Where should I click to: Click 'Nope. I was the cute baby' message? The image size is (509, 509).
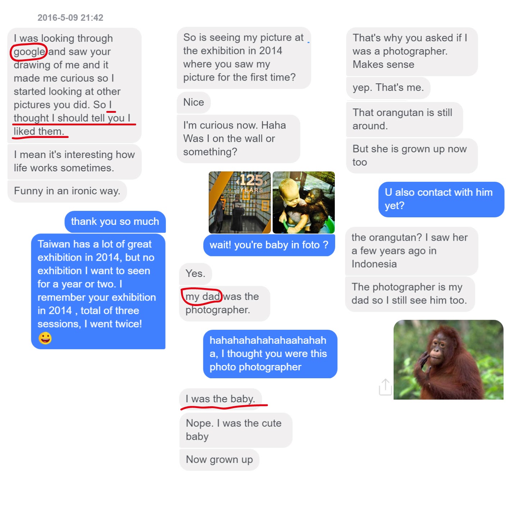(x=236, y=430)
